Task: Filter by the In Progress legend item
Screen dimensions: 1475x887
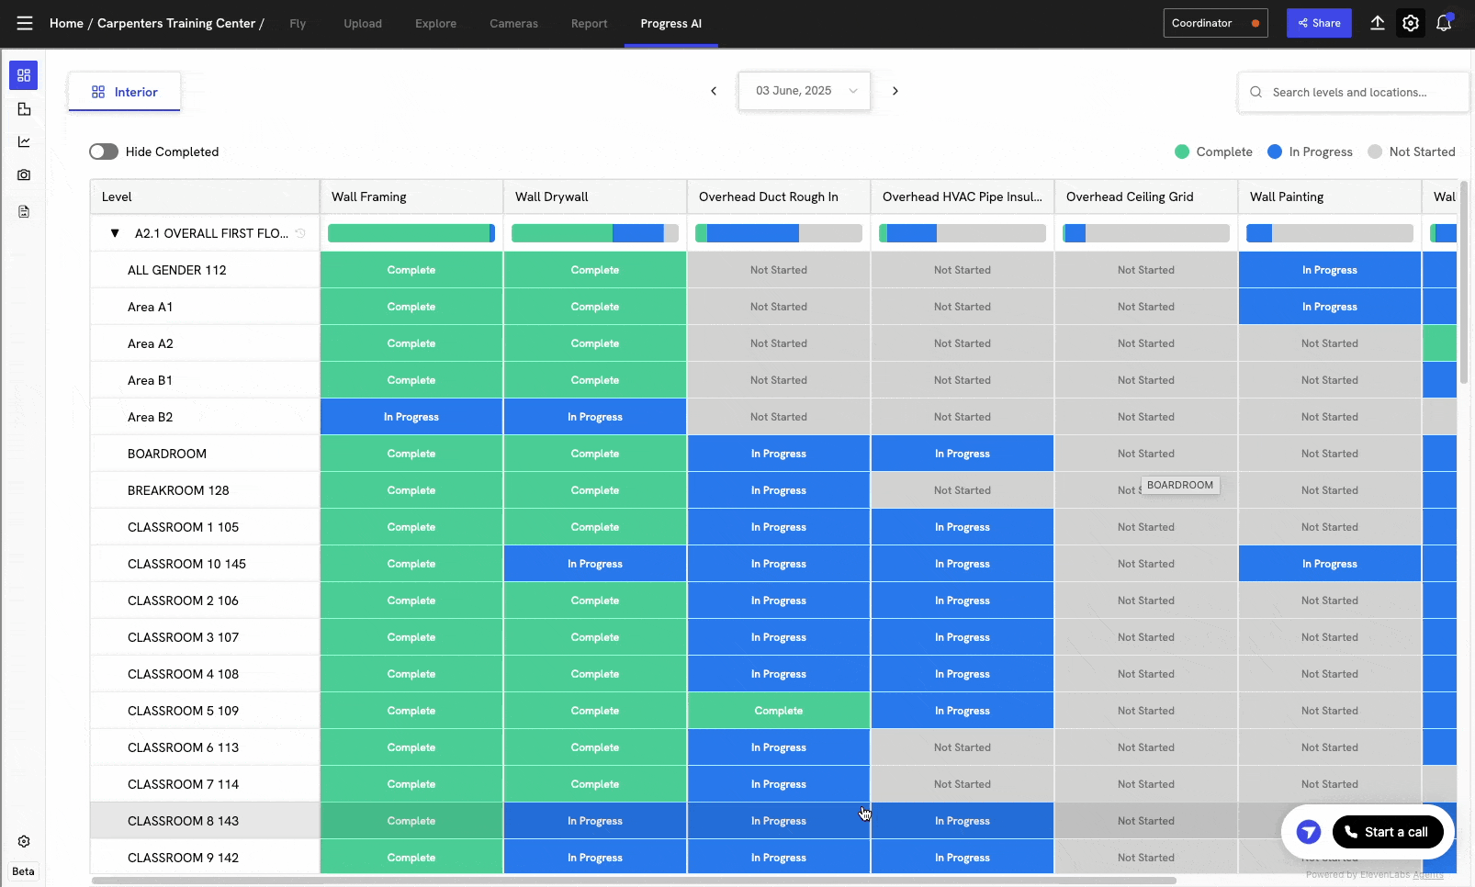Action: click(1311, 151)
